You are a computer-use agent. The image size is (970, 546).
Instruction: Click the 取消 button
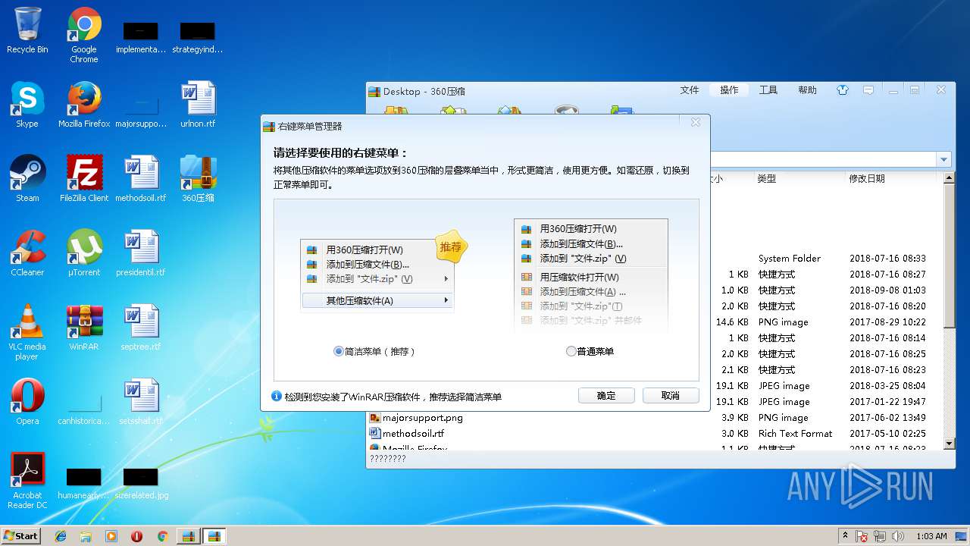click(x=671, y=396)
